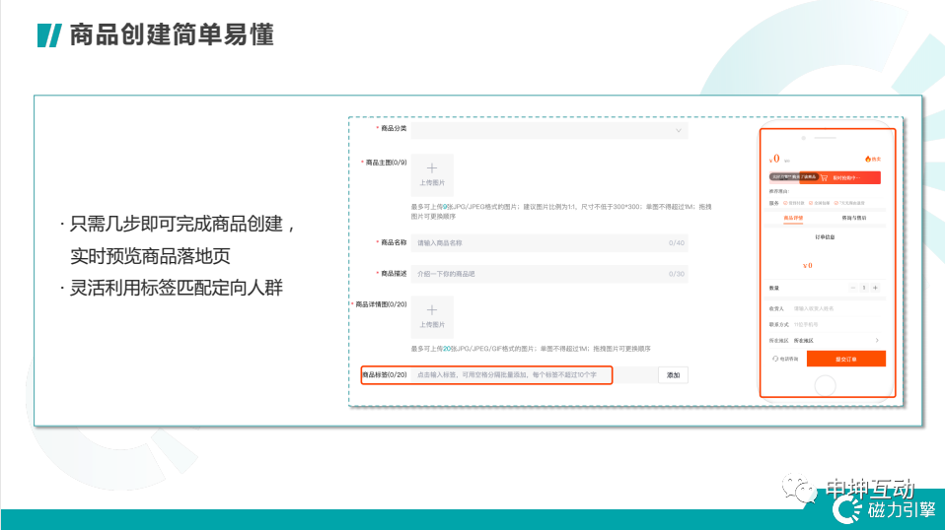The image size is (945, 530).
Task: Switch to the 咨询与售后 tab
Action: pyautogui.click(x=854, y=217)
